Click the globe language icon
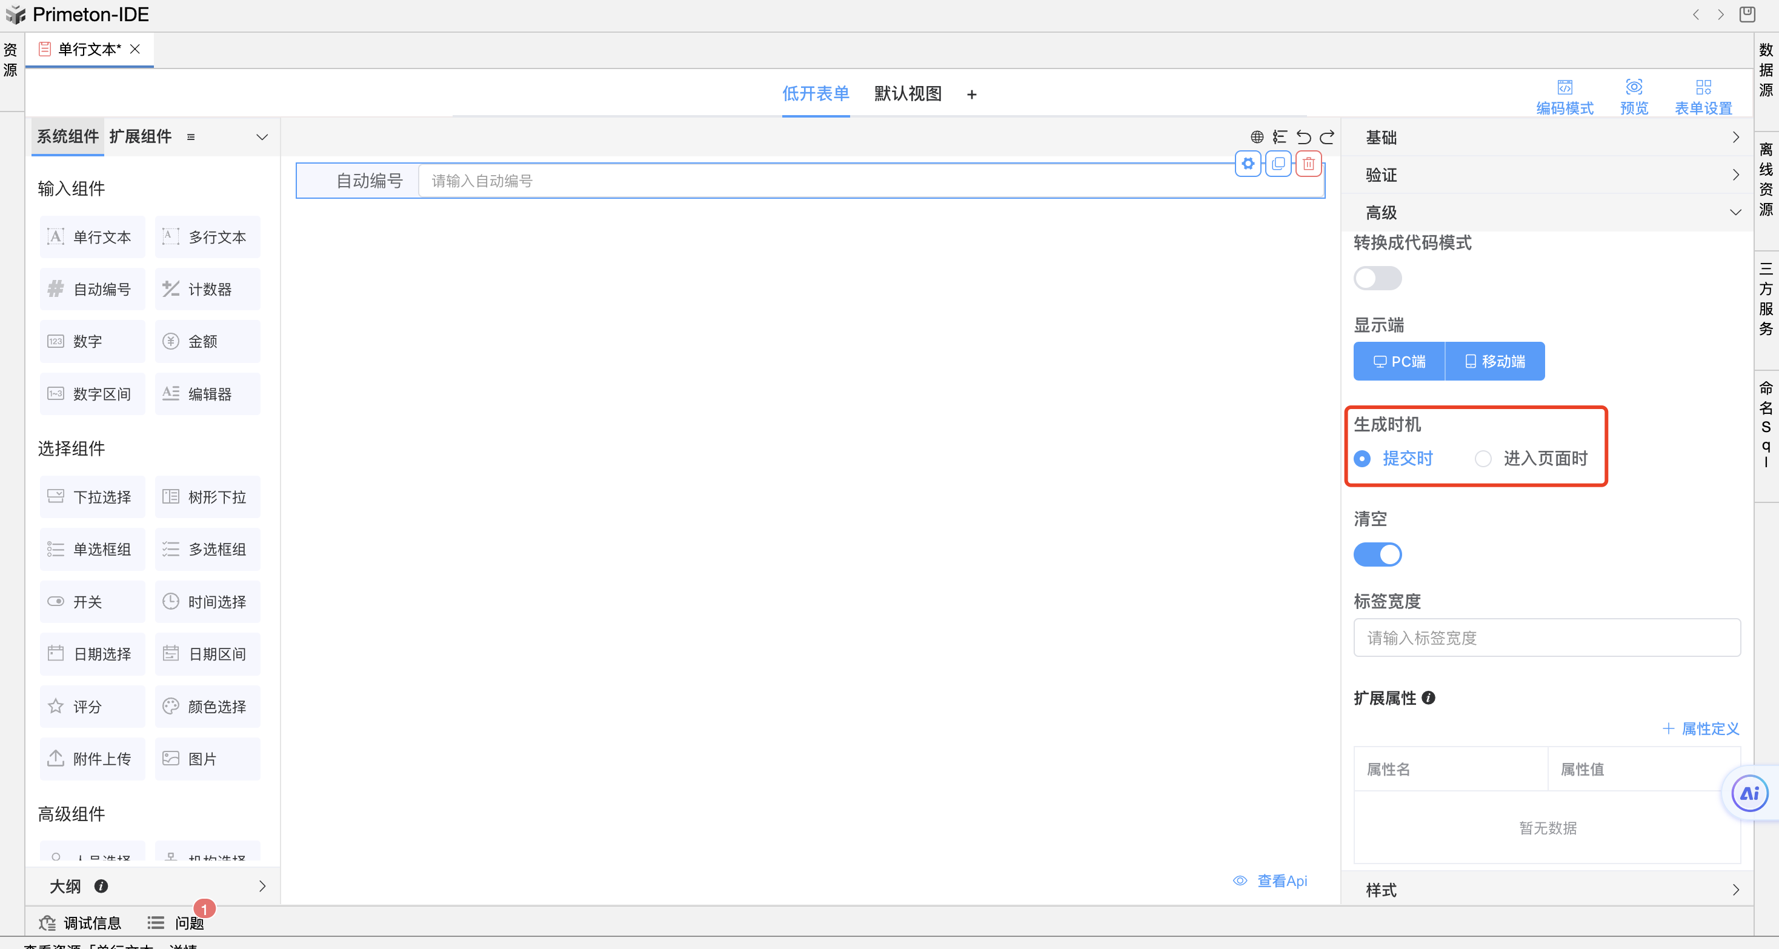This screenshot has width=1779, height=949. click(x=1257, y=137)
